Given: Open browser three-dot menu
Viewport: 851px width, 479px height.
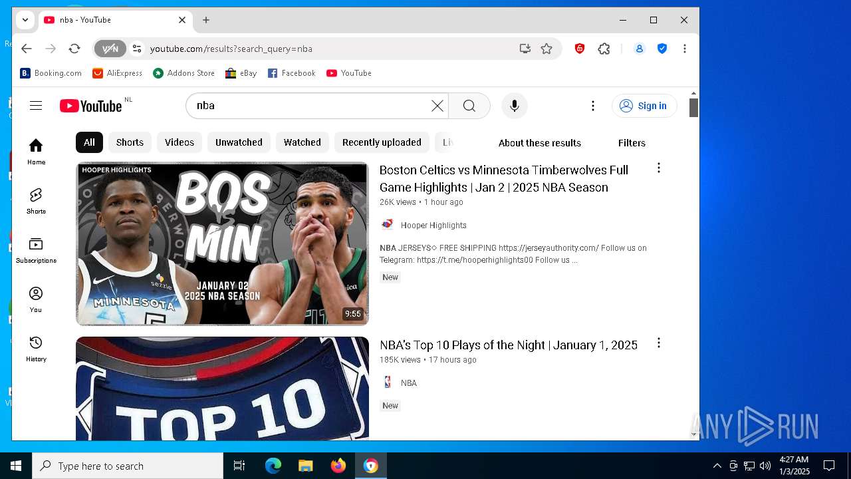Looking at the screenshot, I should (x=685, y=49).
